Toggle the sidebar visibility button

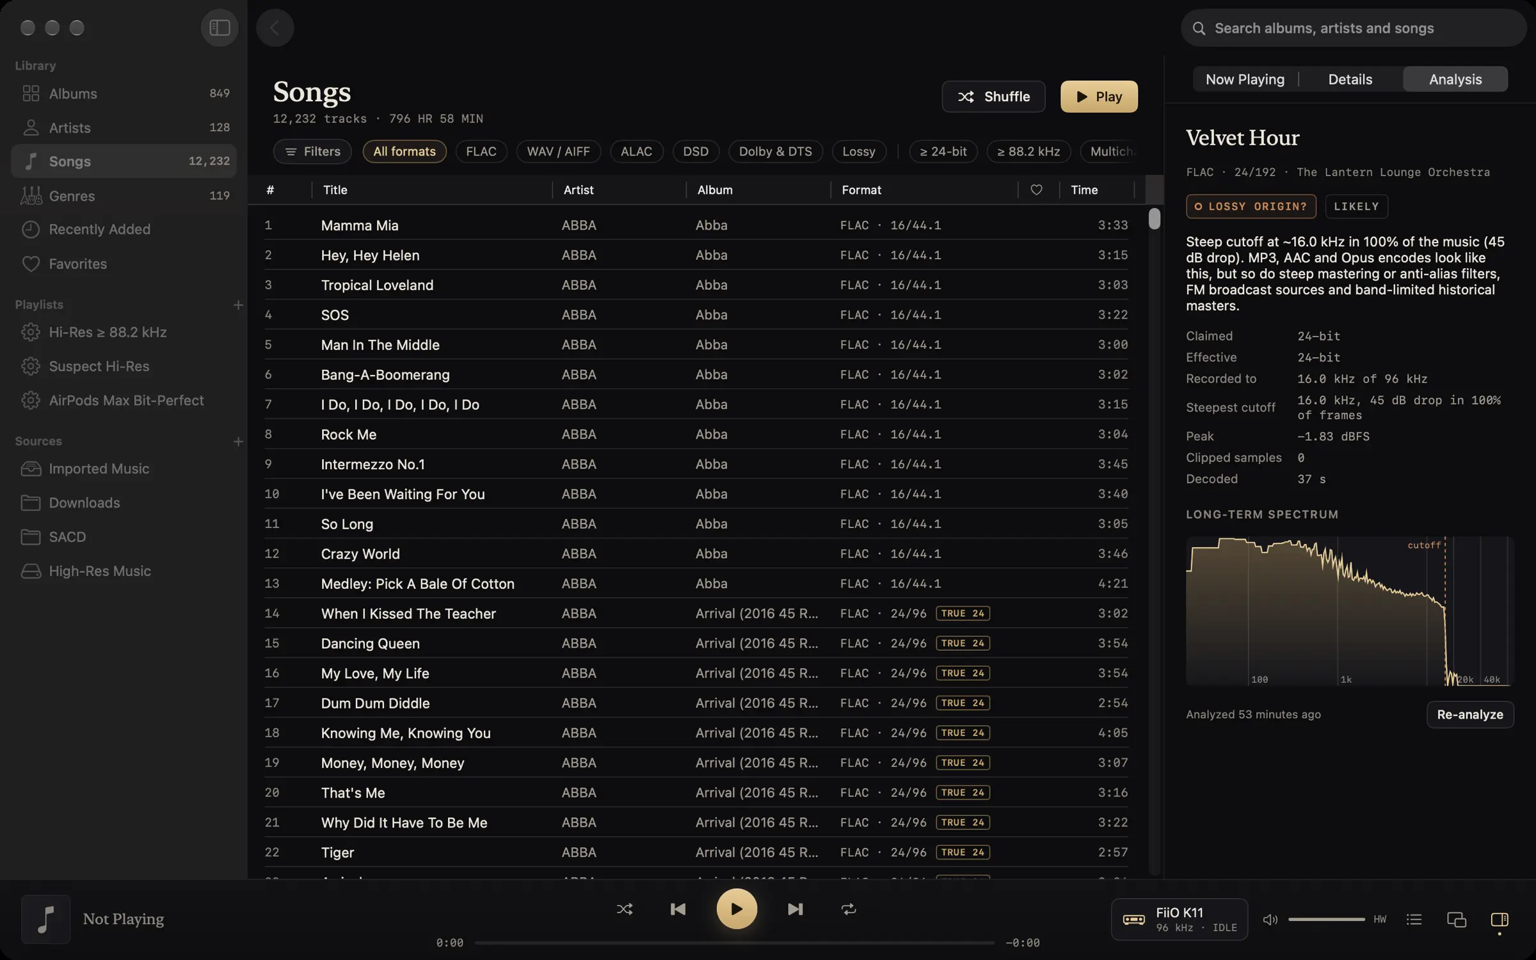click(x=220, y=28)
